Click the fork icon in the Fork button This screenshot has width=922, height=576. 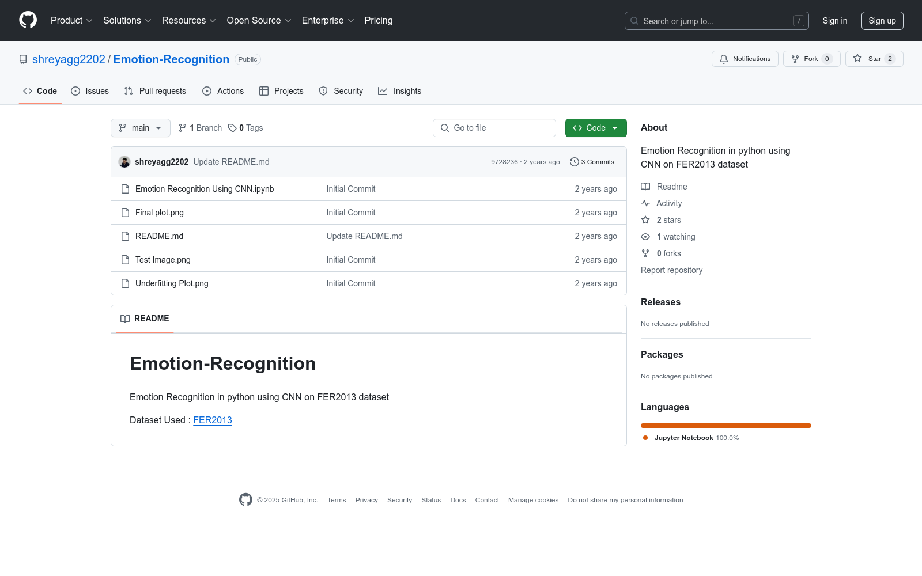(795, 59)
